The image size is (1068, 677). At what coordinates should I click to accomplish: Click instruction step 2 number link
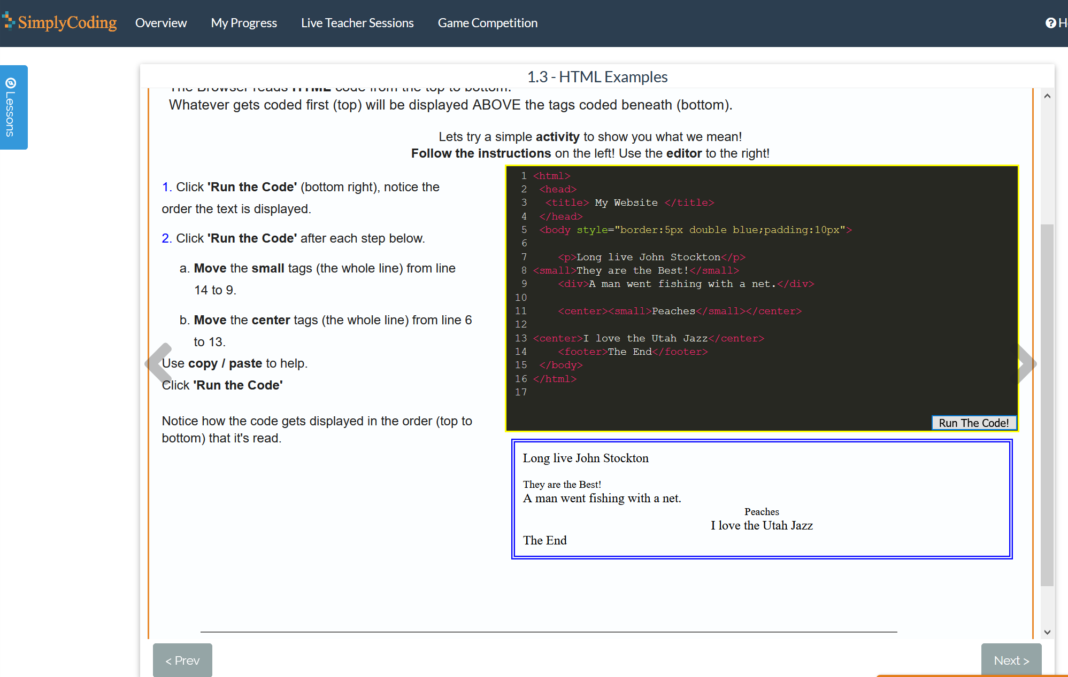pos(167,238)
